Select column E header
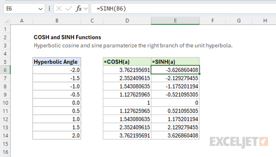The width and height of the screenshot is (276, 157). (x=175, y=21)
